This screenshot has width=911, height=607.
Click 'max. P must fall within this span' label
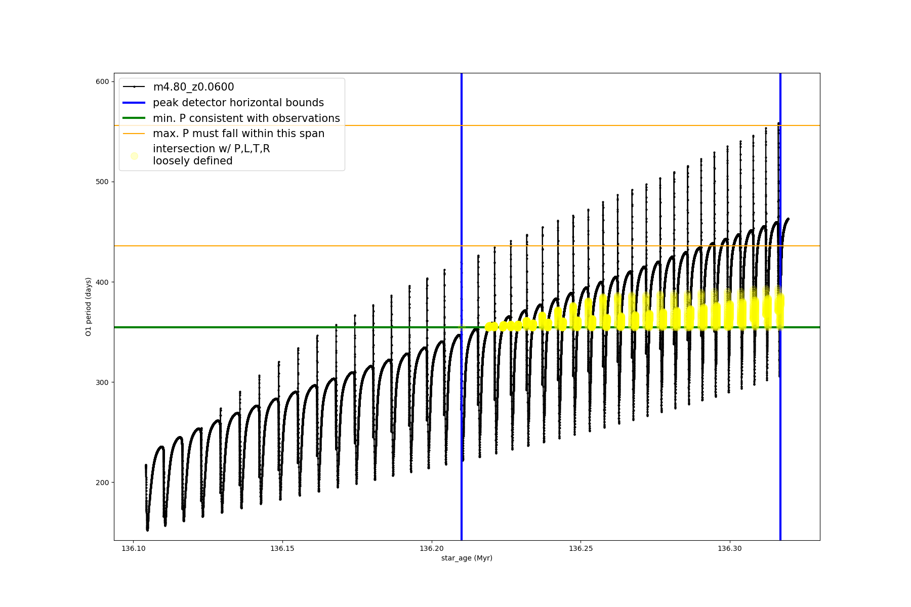pyautogui.click(x=238, y=134)
